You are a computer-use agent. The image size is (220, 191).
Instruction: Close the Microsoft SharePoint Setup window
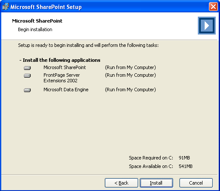(x=213, y=6)
